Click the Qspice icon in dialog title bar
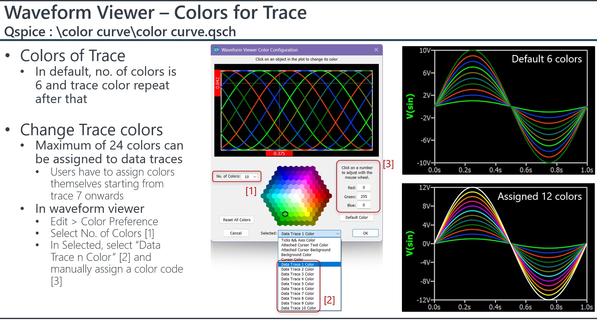Screen dimensions: 597x321 pyautogui.click(x=217, y=50)
